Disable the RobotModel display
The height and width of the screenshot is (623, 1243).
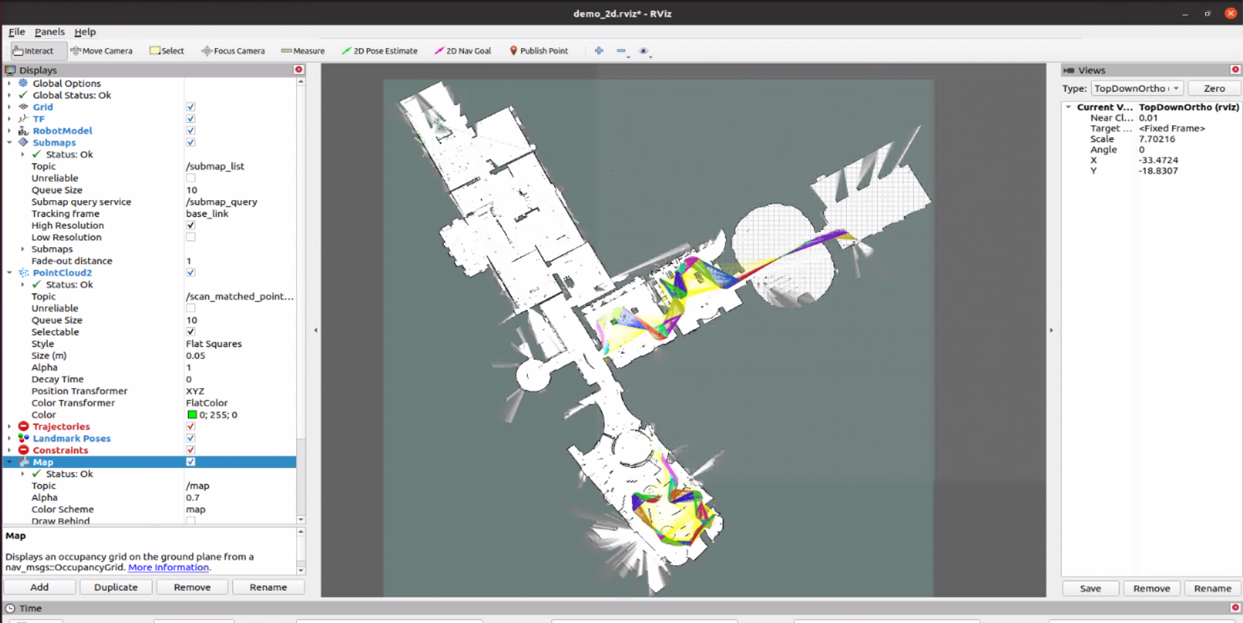coord(191,131)
